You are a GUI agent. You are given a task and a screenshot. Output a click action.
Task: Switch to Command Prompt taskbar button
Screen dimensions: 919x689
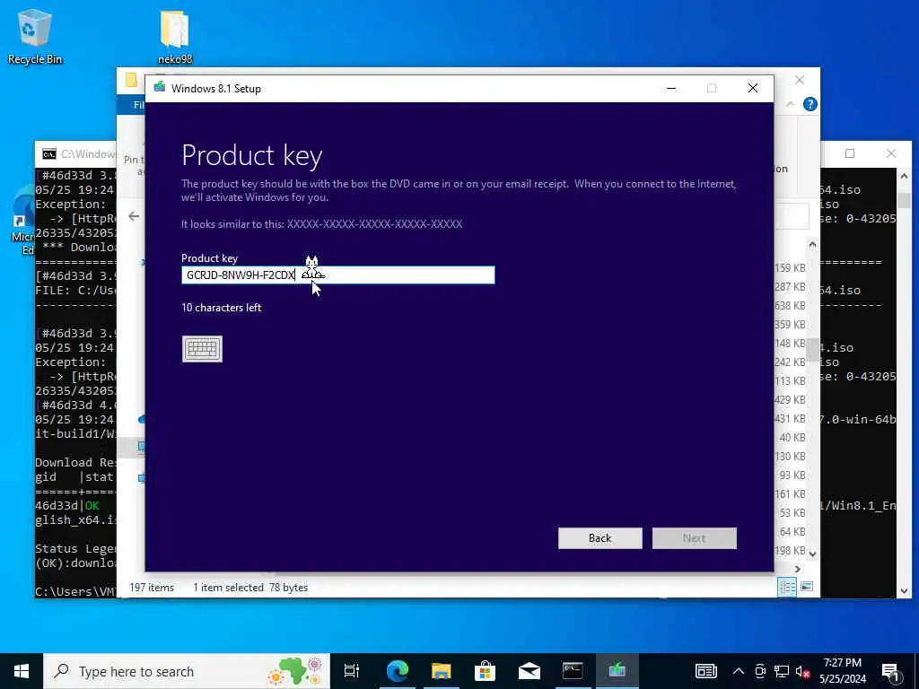[x=573, y=671]
